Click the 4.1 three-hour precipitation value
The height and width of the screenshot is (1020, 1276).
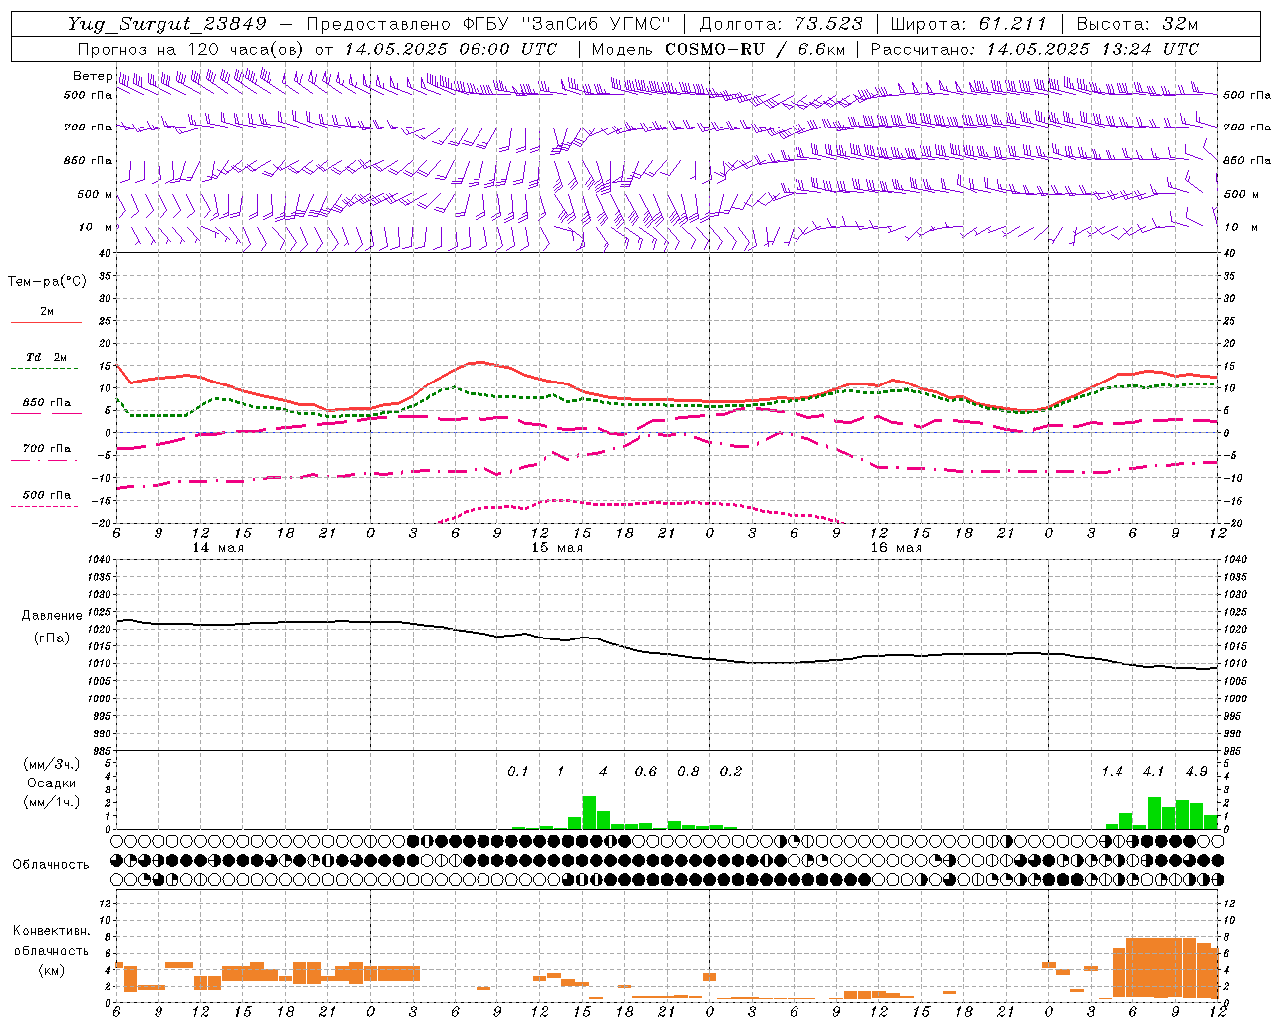pyautogui.click(x=1153, y=772)
